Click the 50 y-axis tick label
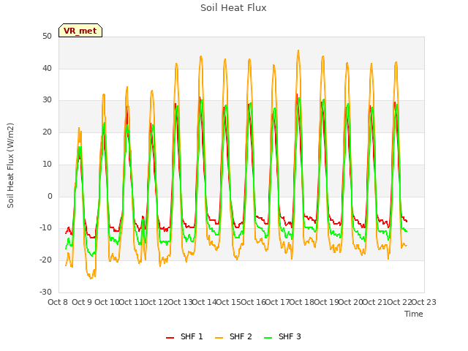The height and width of the screenshot is (351, 468). click(x=47, y=36)
